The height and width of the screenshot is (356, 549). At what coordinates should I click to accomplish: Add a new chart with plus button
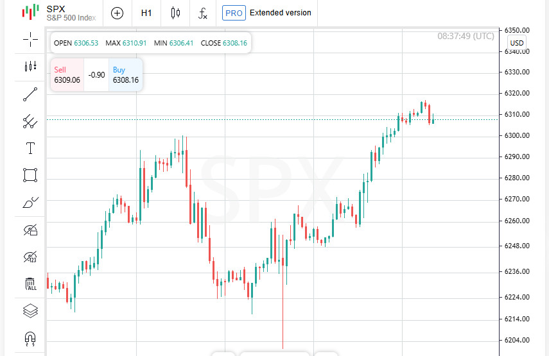pos(117,13)
